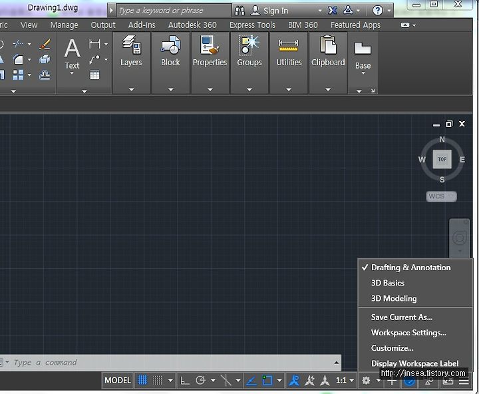Click TOP face on ViewCube
Viewport: 479px width, 394px height.
(x=442, y=159)
